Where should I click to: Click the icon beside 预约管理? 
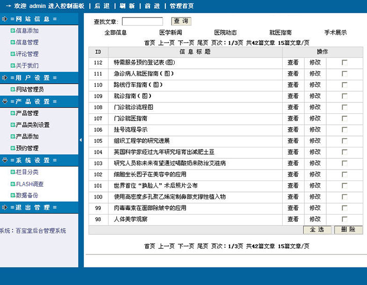[12, 148]
